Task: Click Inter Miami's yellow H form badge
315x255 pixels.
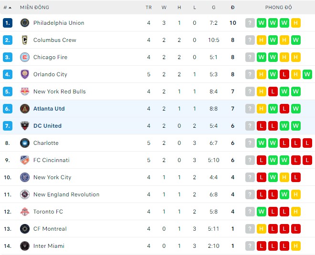Action: (x=296, y=246)
